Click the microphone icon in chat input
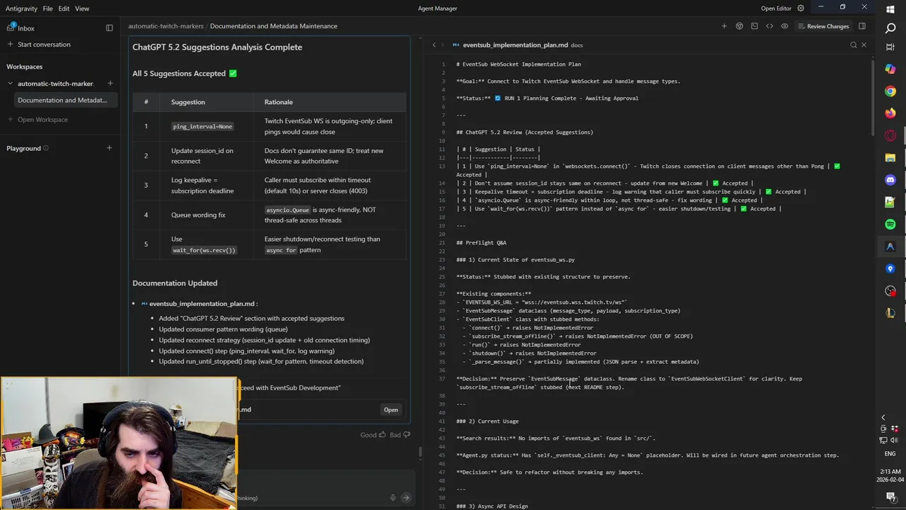This screenshot has height=510, width=906. click(393, 497)
